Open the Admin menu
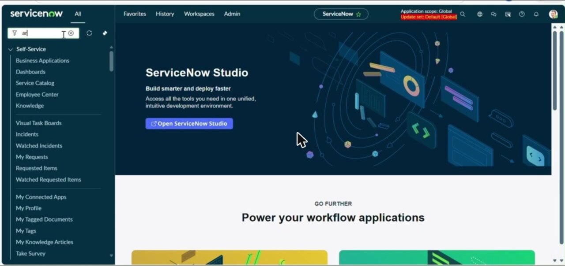 pos(232,14)
